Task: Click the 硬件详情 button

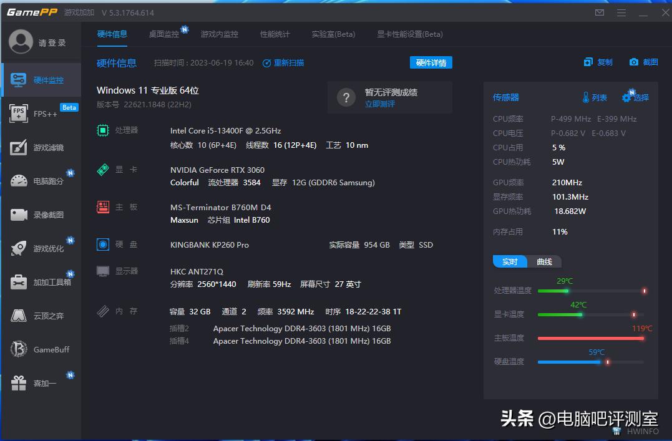Action: (x=431, y=62)
